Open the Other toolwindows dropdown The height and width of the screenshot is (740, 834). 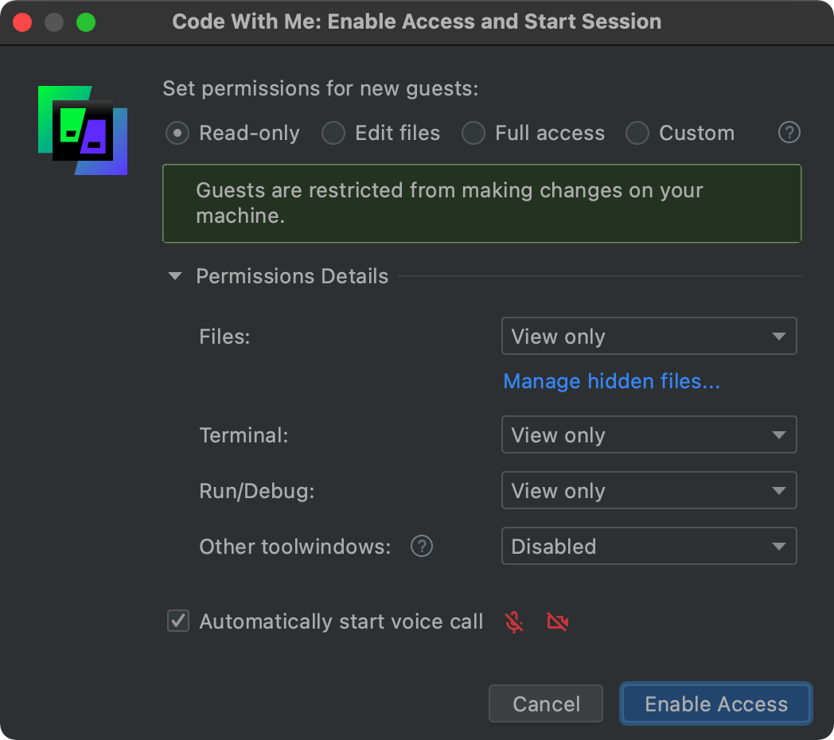point(649,547)
